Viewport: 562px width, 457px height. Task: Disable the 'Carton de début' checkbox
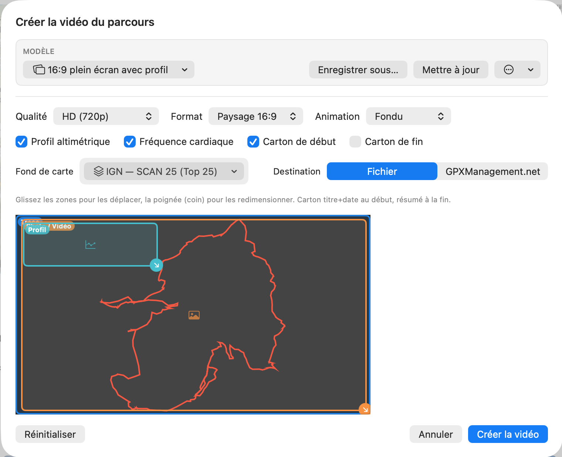[x=253, y=142]
